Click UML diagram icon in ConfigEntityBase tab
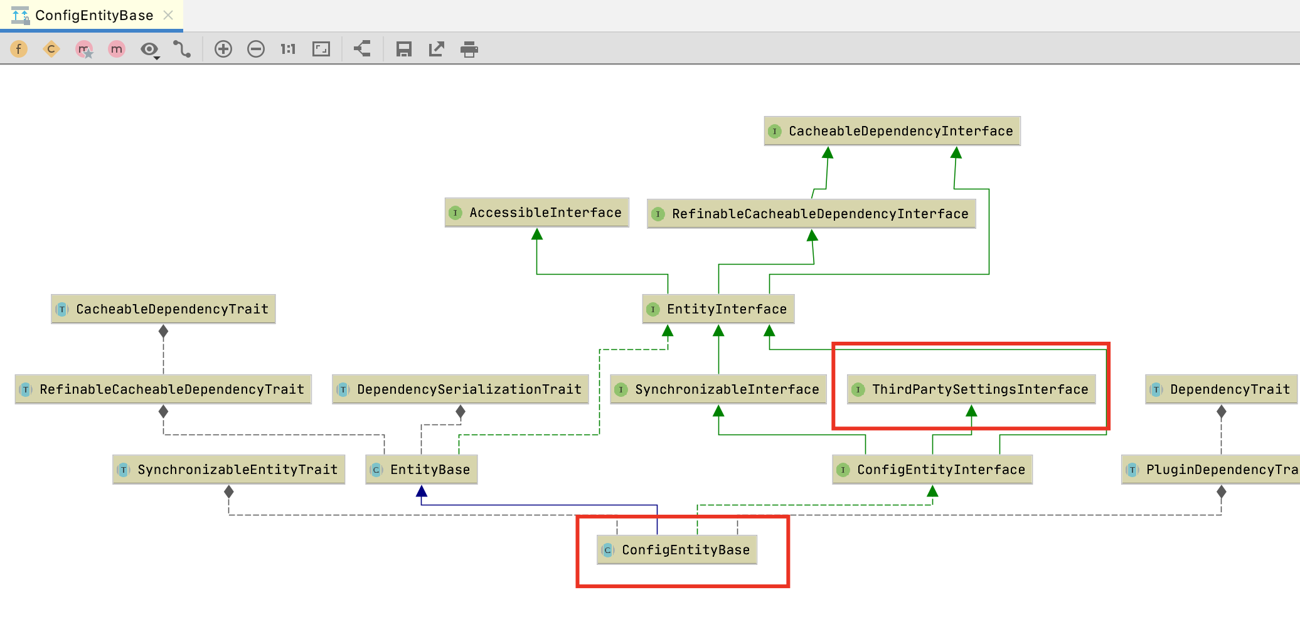Viewport: 1300px width, 632px height. tap(20, 15)
